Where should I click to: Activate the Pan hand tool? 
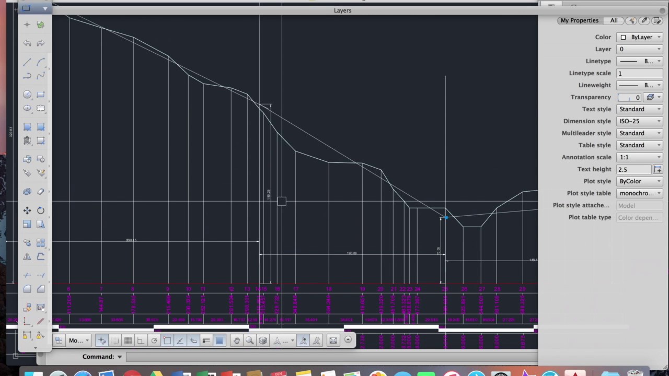[x=237, y=340]
